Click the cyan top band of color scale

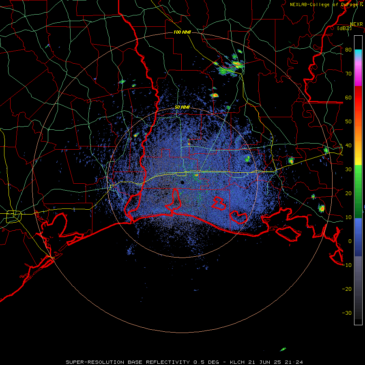(x=358, y=54)
